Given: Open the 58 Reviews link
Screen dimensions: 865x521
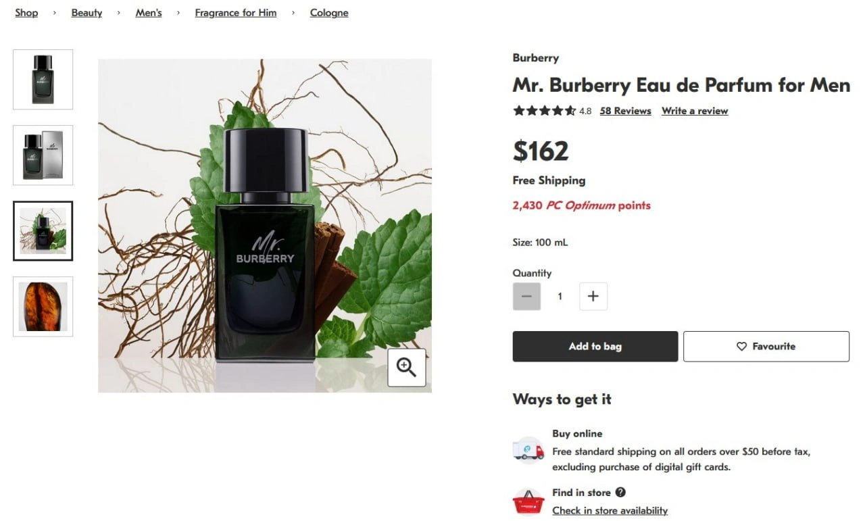Looking at the screenshot, I should tap(625, 111).
